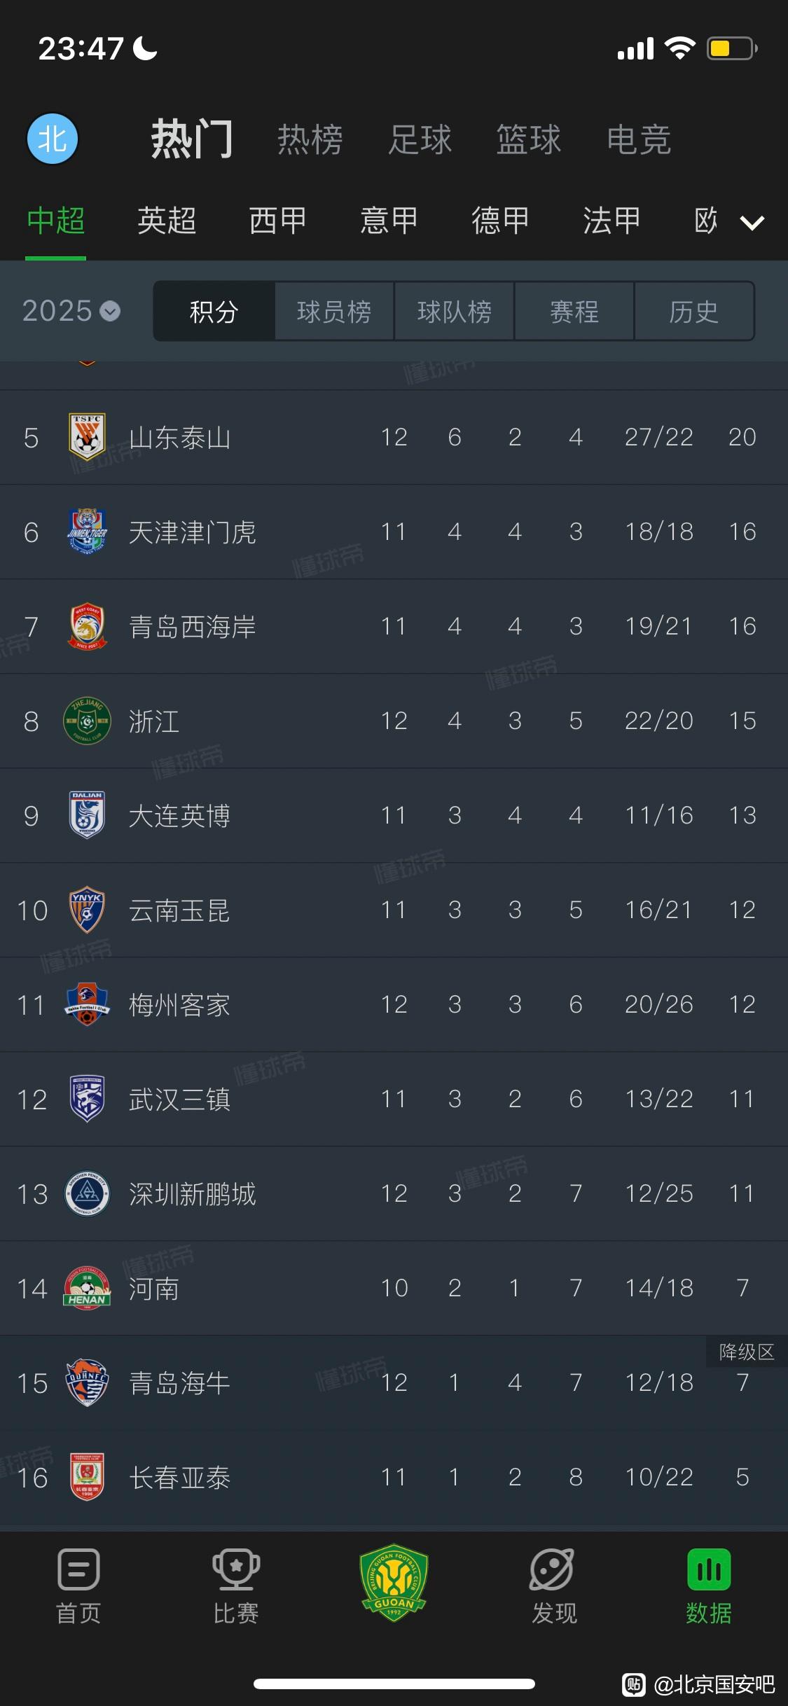The height and width of the screenshot is (1706, 788).
Task: Tap the blue 北 avatar icon
Action: tap(53, 139)
